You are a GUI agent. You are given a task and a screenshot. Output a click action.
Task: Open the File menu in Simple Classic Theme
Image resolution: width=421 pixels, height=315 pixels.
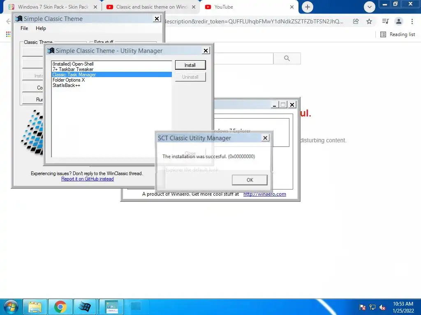tap(24, 28)
